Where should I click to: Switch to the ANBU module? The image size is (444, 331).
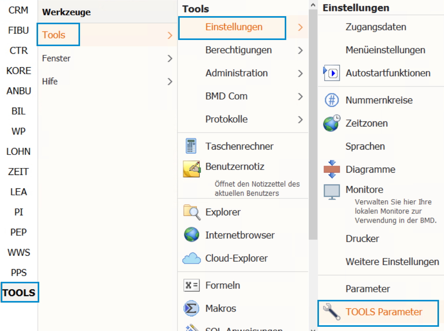coord(19,91)
